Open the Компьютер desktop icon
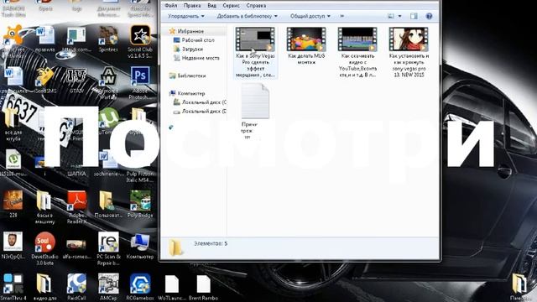Screen dimensions: 537x302 pyautogui.click(x=140, y=246)
